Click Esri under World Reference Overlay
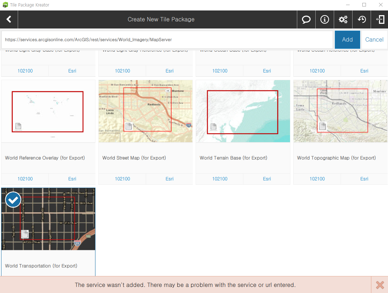Image resolution: width=388 pixels, height=293 pixels. (72, 179)
